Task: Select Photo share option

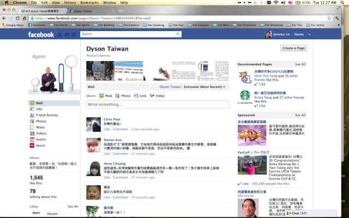Action: (x=123, y=96)
